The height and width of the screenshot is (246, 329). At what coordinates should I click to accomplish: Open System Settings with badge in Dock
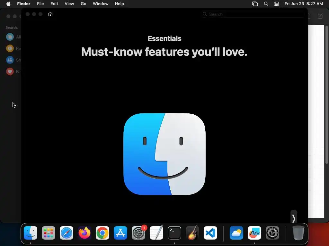tap(138, 233)
